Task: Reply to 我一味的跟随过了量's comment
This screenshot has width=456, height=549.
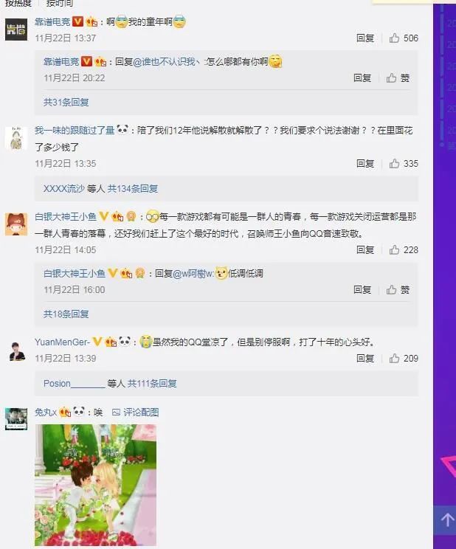Action: pyautogui.click(x=365, y=164)
